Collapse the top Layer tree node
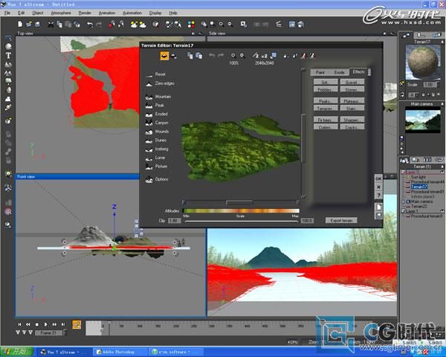This screenshot has height=357, width=446. [403, 173]
